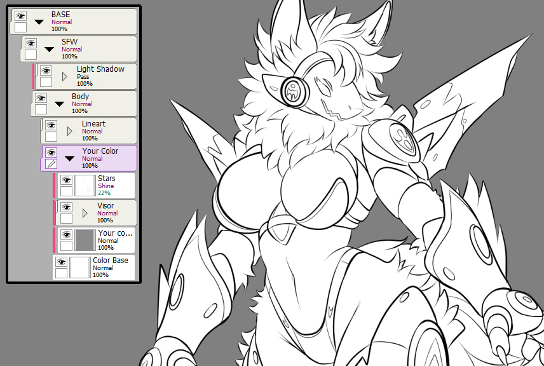The width and height of the screenshot is (544, 366).
Task: Collapse the Body folder arrow
Action: pos(59,104)
